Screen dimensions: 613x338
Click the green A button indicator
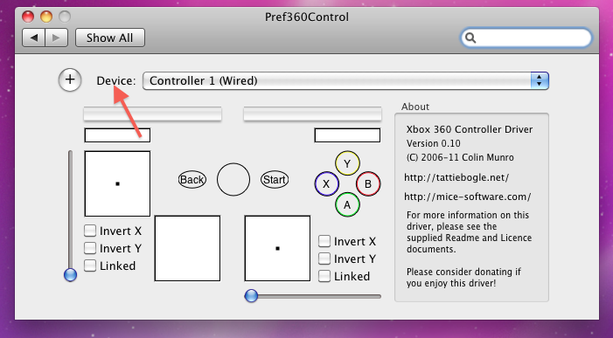(x=347, y=204)
